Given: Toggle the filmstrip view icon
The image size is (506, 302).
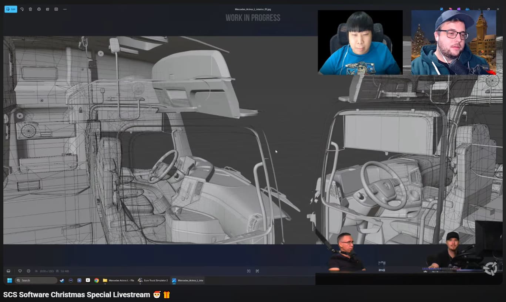Looking at the screenshot, I should pos(9,271).
